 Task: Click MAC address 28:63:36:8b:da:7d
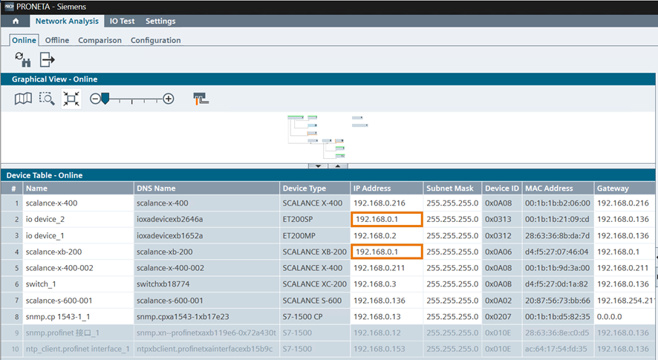[x=557, y=235]
